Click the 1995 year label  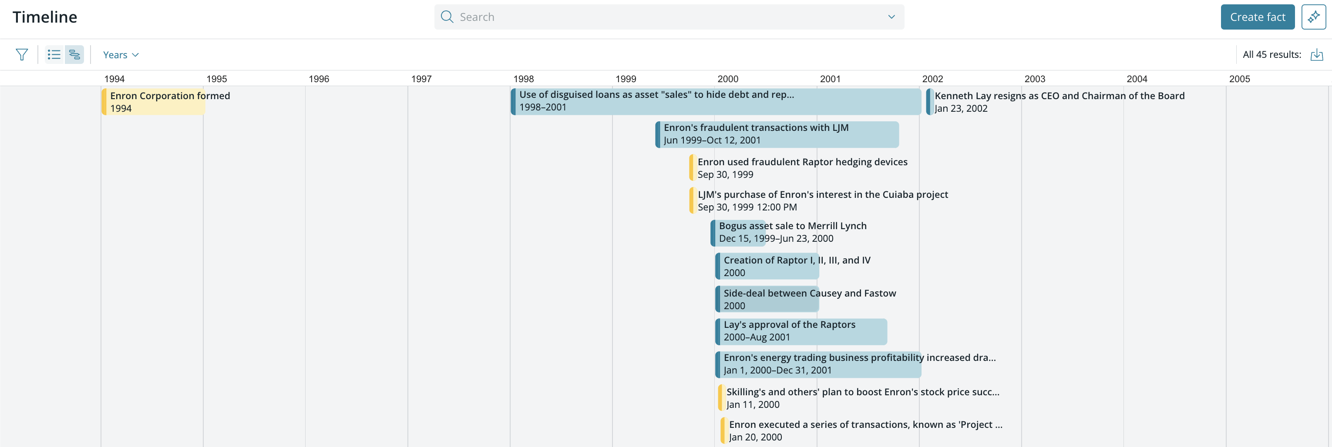pos(217,79)
